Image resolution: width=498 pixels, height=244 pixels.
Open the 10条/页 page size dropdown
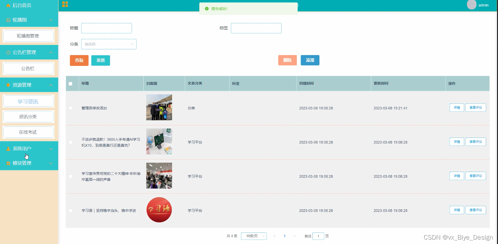pos(254,236)
